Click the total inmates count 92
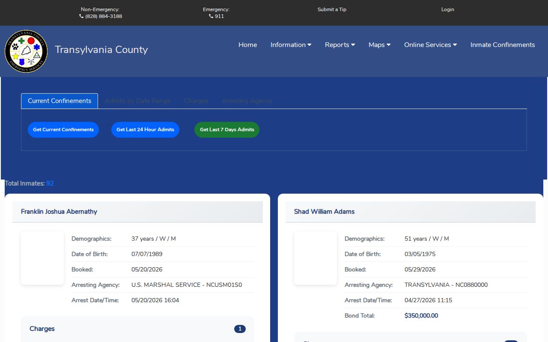The image size is (548, 342). click(x=50, y=183)
